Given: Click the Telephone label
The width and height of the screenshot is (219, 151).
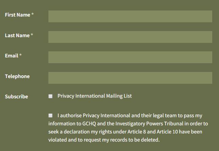Looking at the screenshot, I should coord(17,76).
